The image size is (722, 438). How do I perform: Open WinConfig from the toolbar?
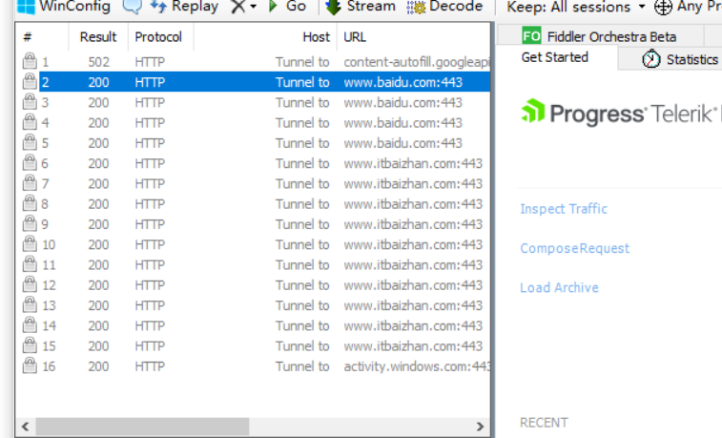pos(64,7)
